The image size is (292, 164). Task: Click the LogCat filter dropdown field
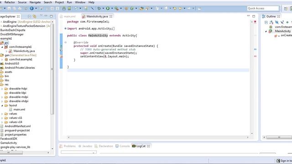[x=78, y=152]
